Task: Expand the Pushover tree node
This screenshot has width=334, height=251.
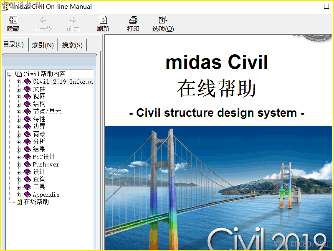Action: coord(18,165)
